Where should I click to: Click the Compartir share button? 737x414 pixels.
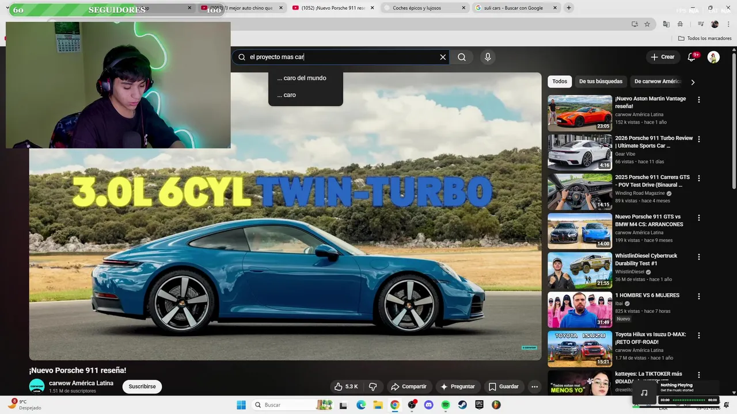coord(408,386)
